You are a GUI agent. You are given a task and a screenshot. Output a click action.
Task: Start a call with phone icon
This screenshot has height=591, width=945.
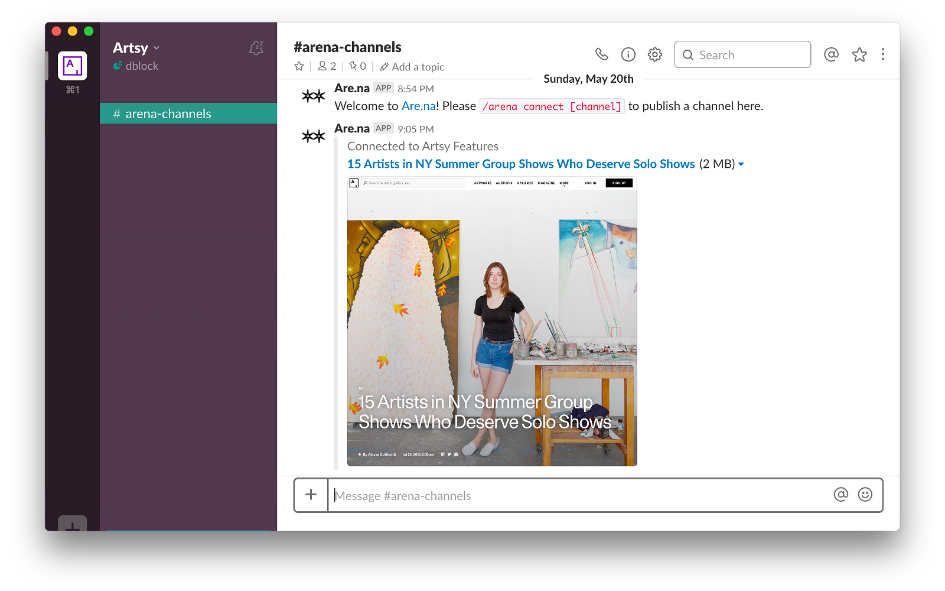pos(602,54)
